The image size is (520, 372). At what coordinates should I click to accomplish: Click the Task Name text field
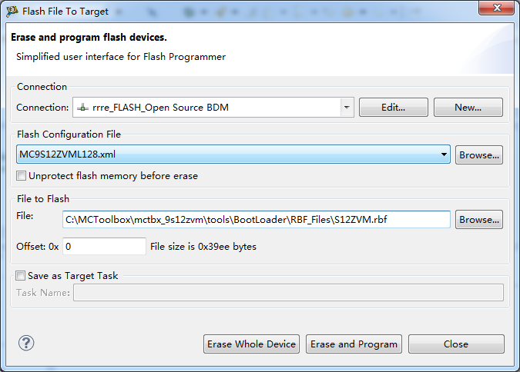tap(288, 292)
